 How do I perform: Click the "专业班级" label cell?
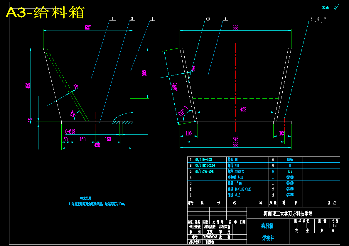195,227
